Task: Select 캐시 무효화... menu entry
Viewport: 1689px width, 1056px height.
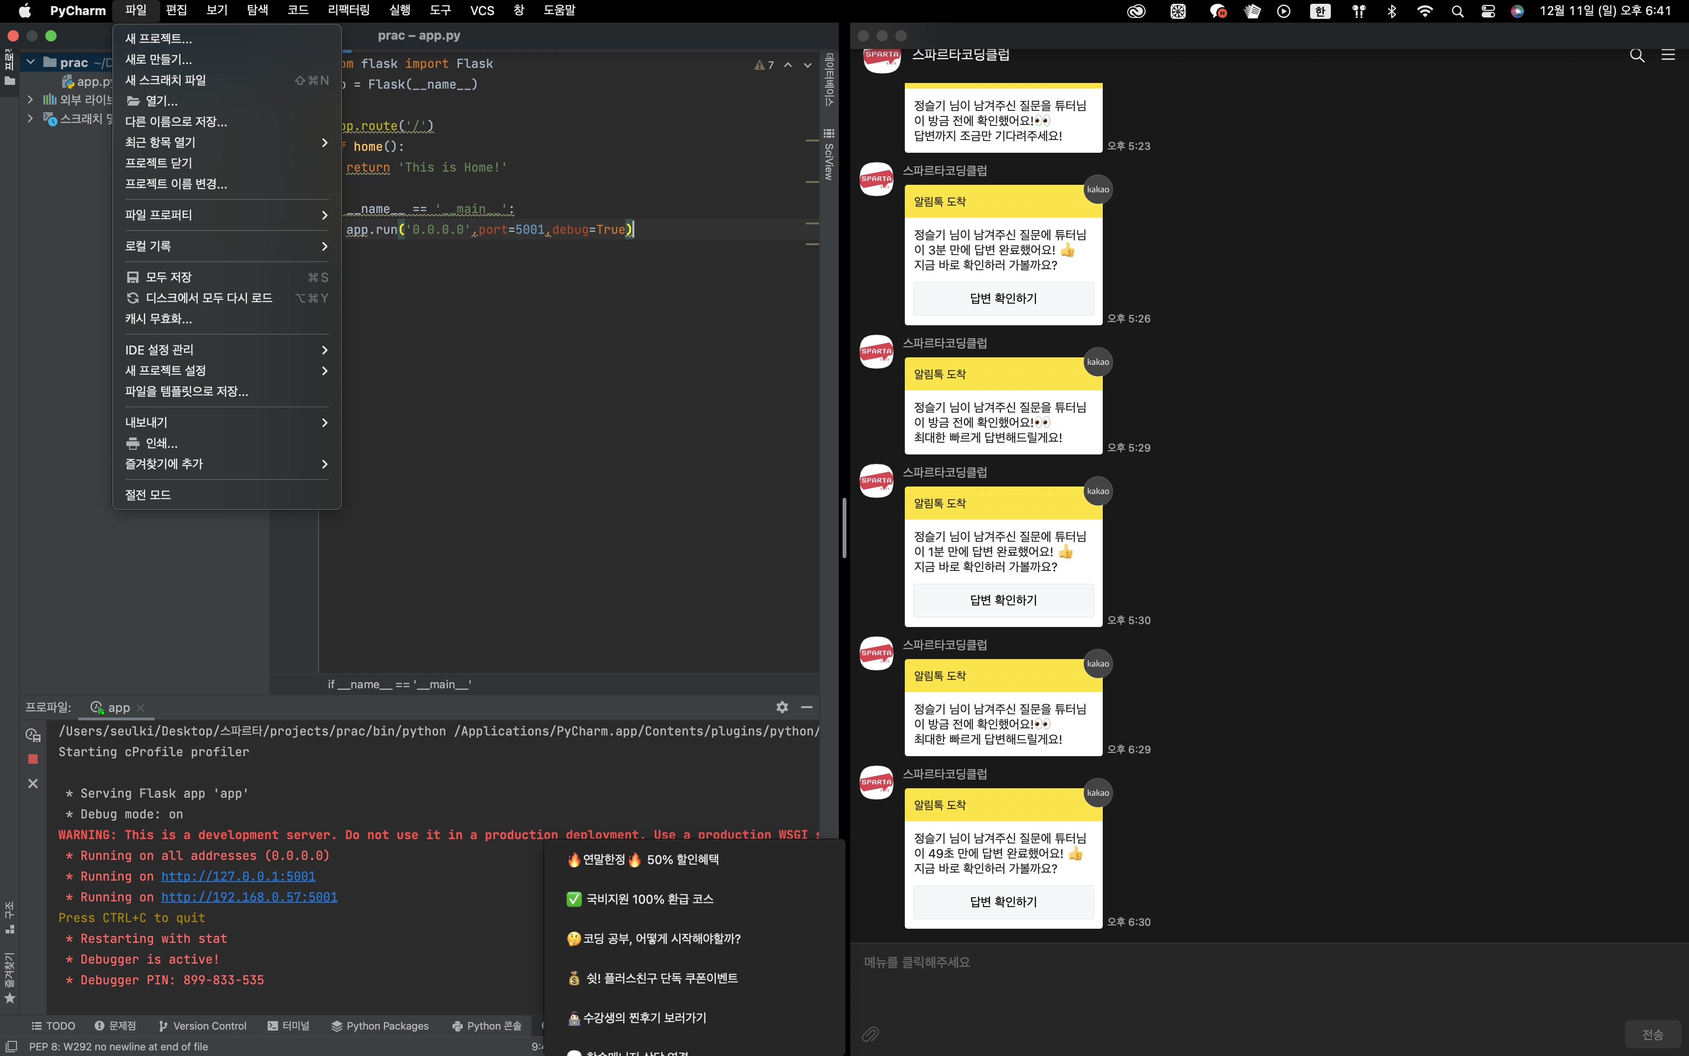Action: click(x=227, y=319)
